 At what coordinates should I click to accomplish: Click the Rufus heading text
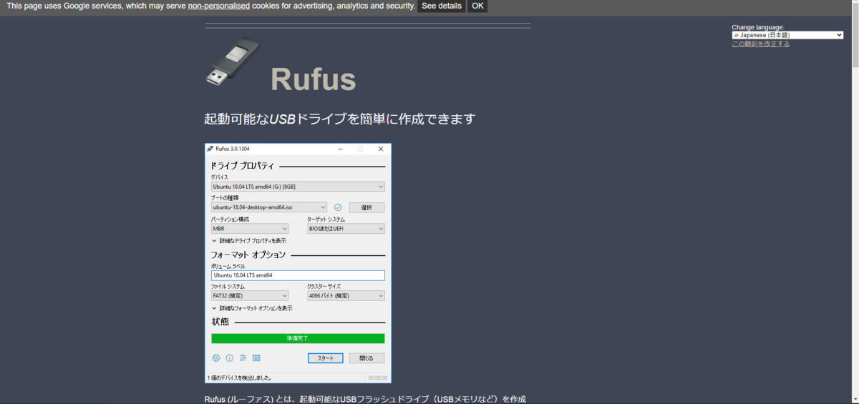click(x=313, y=79)
